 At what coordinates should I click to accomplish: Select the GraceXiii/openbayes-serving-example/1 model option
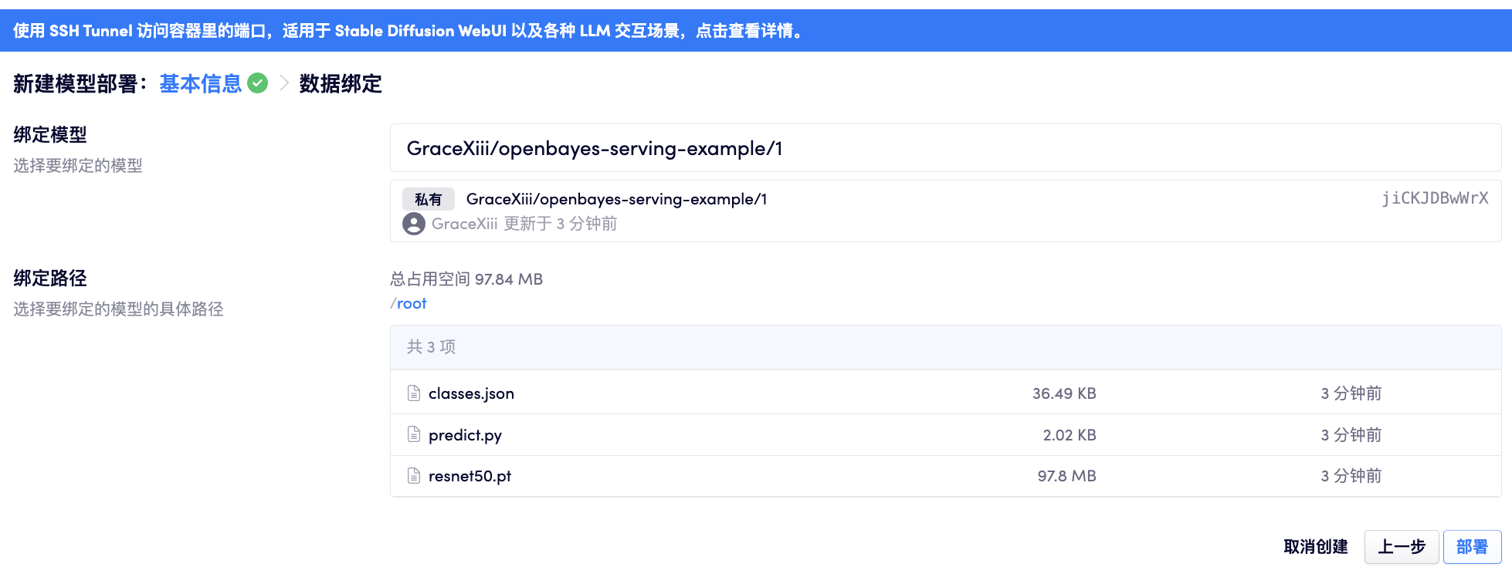(616, 199)
